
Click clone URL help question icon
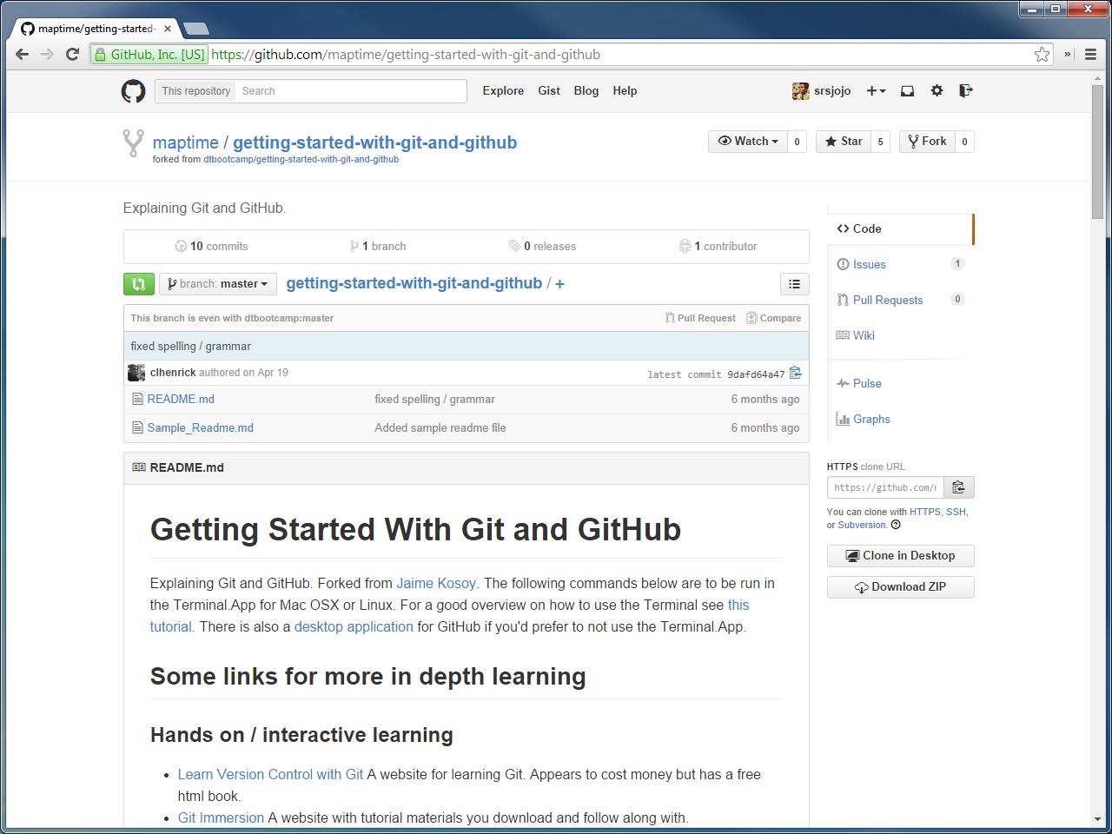[x=896, y=525]
